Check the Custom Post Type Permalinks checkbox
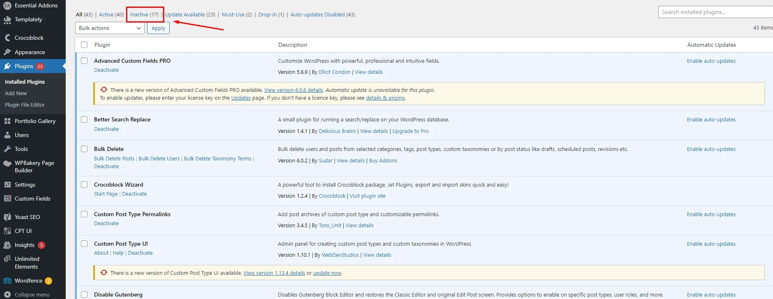This screenshot has width=773, height=299. [84, 214]
